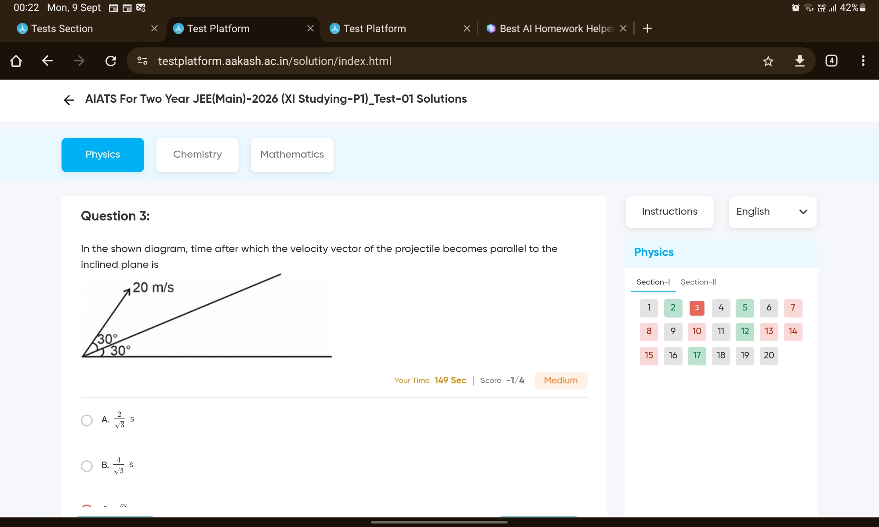This screenshot has height=527, width=879.
Task: Go back from Test-01 Solutions page
Action: 69,100
